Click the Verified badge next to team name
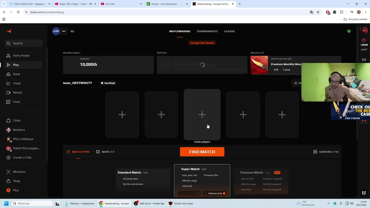This screenshot has height=208, width=370. (x=108, y=83)
